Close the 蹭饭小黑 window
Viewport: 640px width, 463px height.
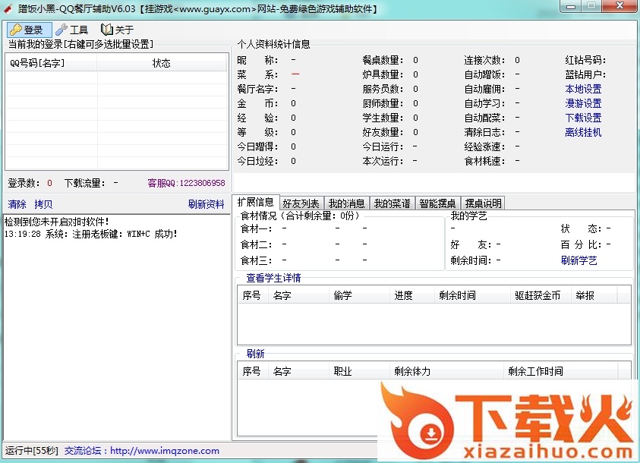pos(620,6)
